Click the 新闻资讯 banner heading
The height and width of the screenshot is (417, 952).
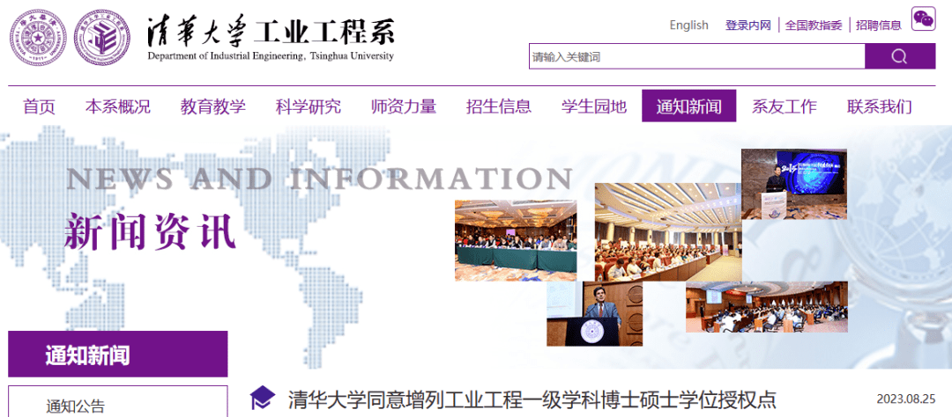click(150, 231)
